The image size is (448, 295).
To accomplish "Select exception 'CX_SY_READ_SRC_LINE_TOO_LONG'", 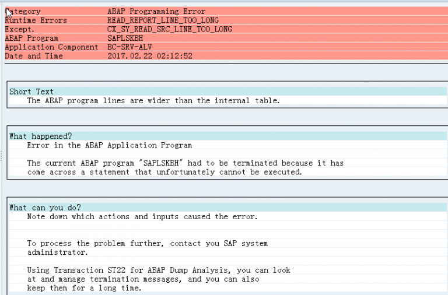I will (x=170, y=29).
